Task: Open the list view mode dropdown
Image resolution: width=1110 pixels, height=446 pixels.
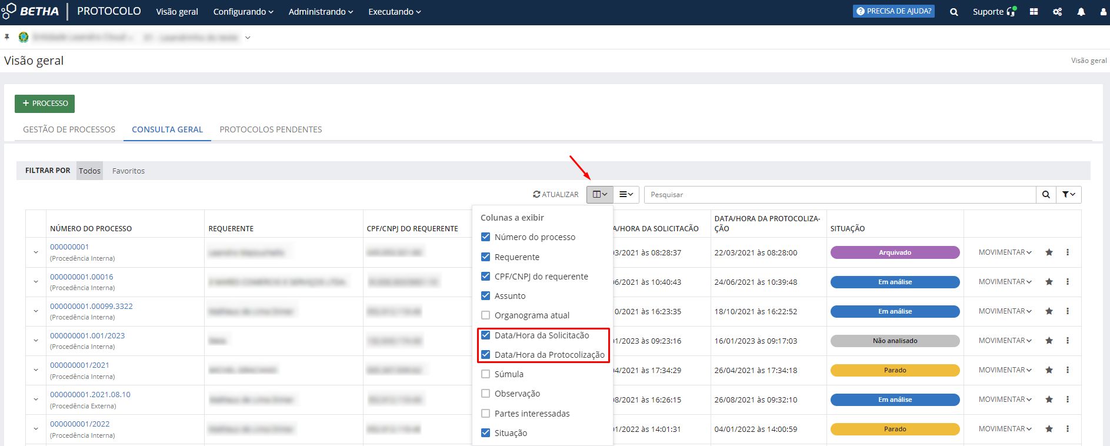Action: 626,195
